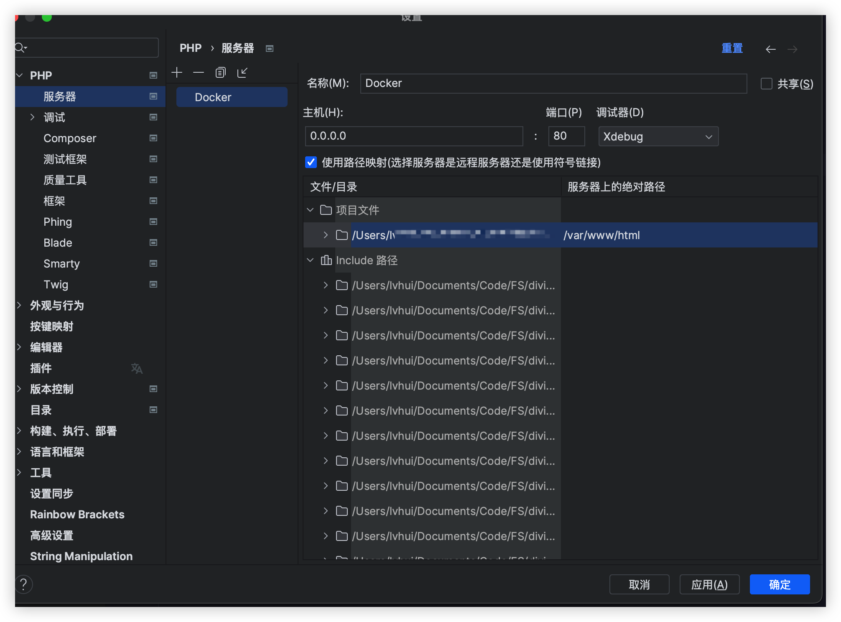Click project-level icon beside PHP
Viewport: 841px width, 622px height.
(x=153, y=75)
